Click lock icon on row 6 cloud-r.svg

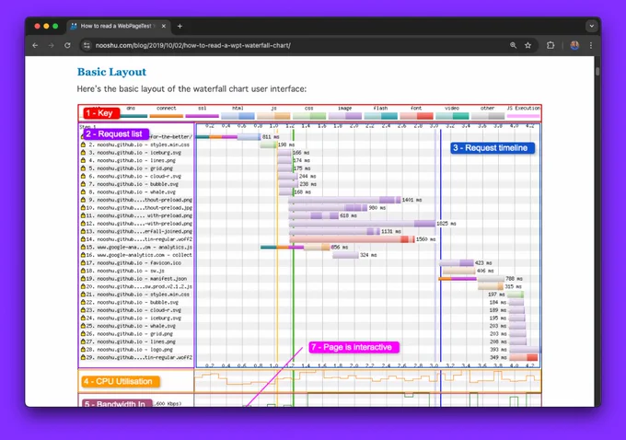[83, 176]
